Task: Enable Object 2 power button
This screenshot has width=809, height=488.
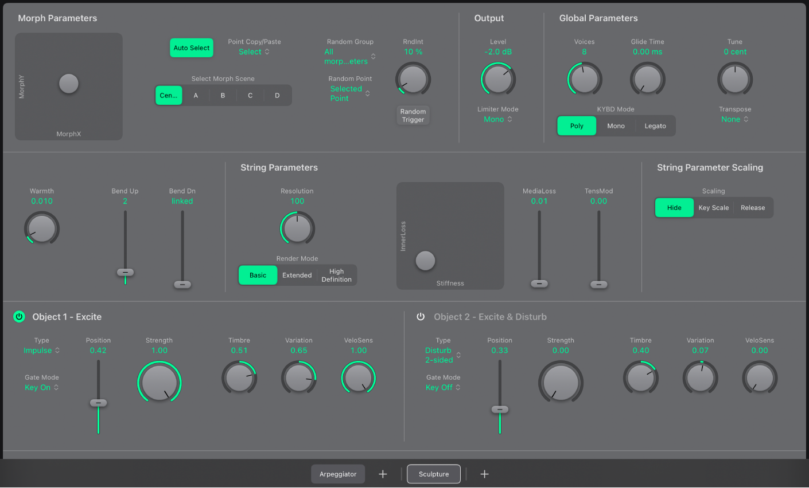Action: tap(421, 317)
